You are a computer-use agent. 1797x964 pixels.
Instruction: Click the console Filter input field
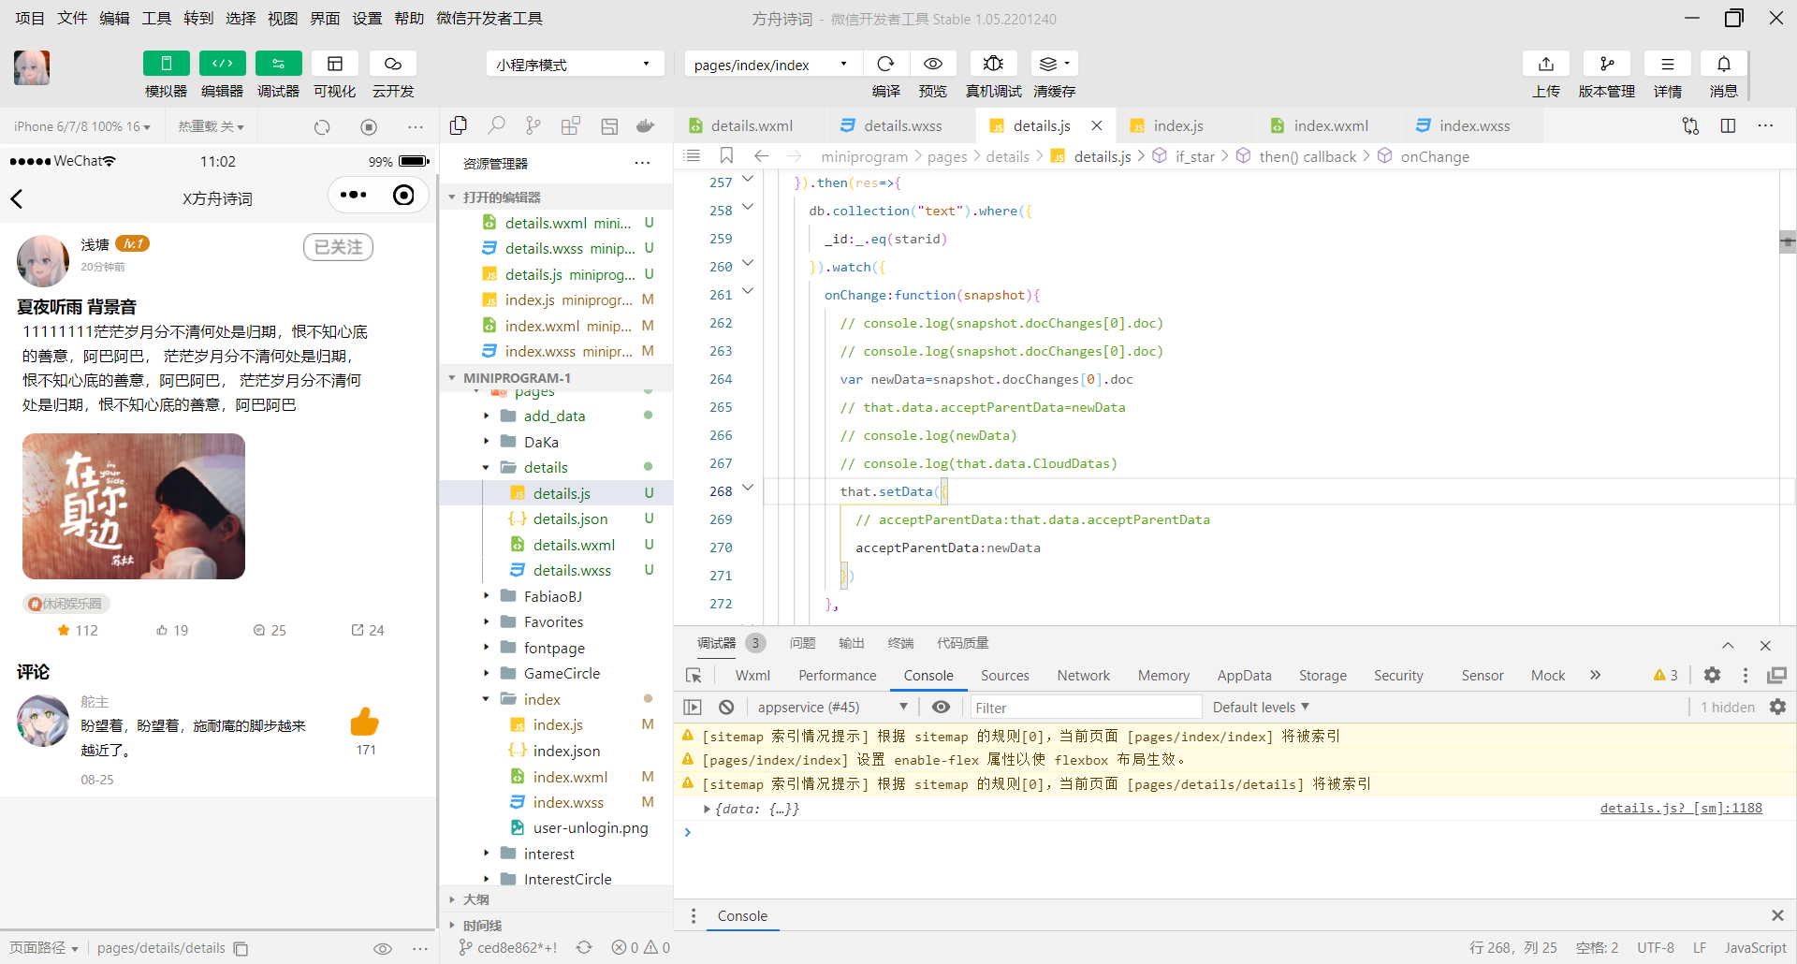pyautogui.click(x=1086, y=707)
